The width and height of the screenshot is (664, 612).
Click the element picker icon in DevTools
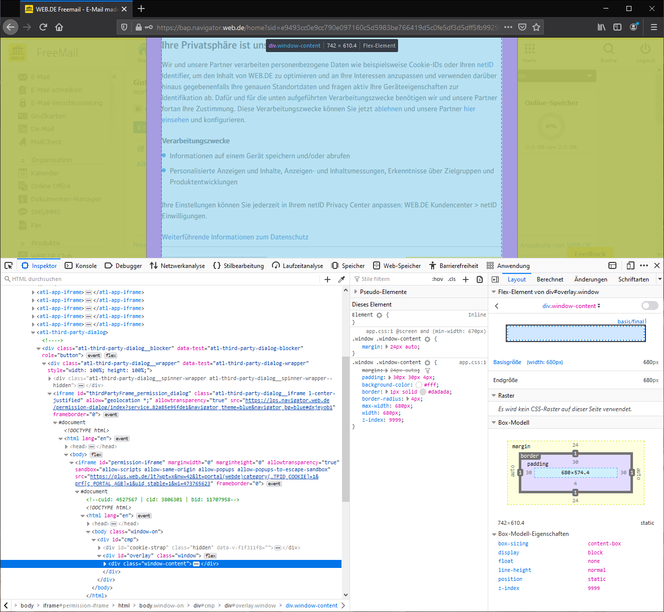point(9,265)
